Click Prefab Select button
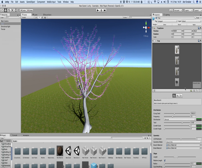The image size is (202, 168). (x=165, y=25)
